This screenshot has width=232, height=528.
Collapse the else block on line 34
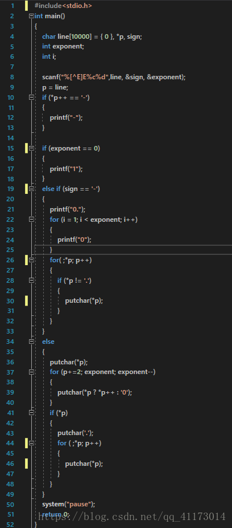[x=32, y=342]
